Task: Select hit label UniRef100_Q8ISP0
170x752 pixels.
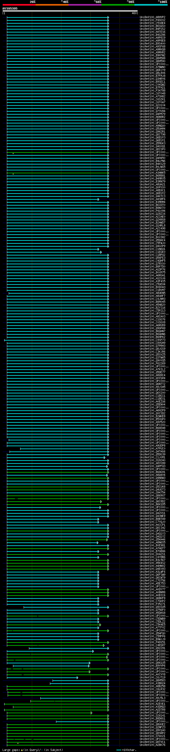Action: tap(152, 149)
